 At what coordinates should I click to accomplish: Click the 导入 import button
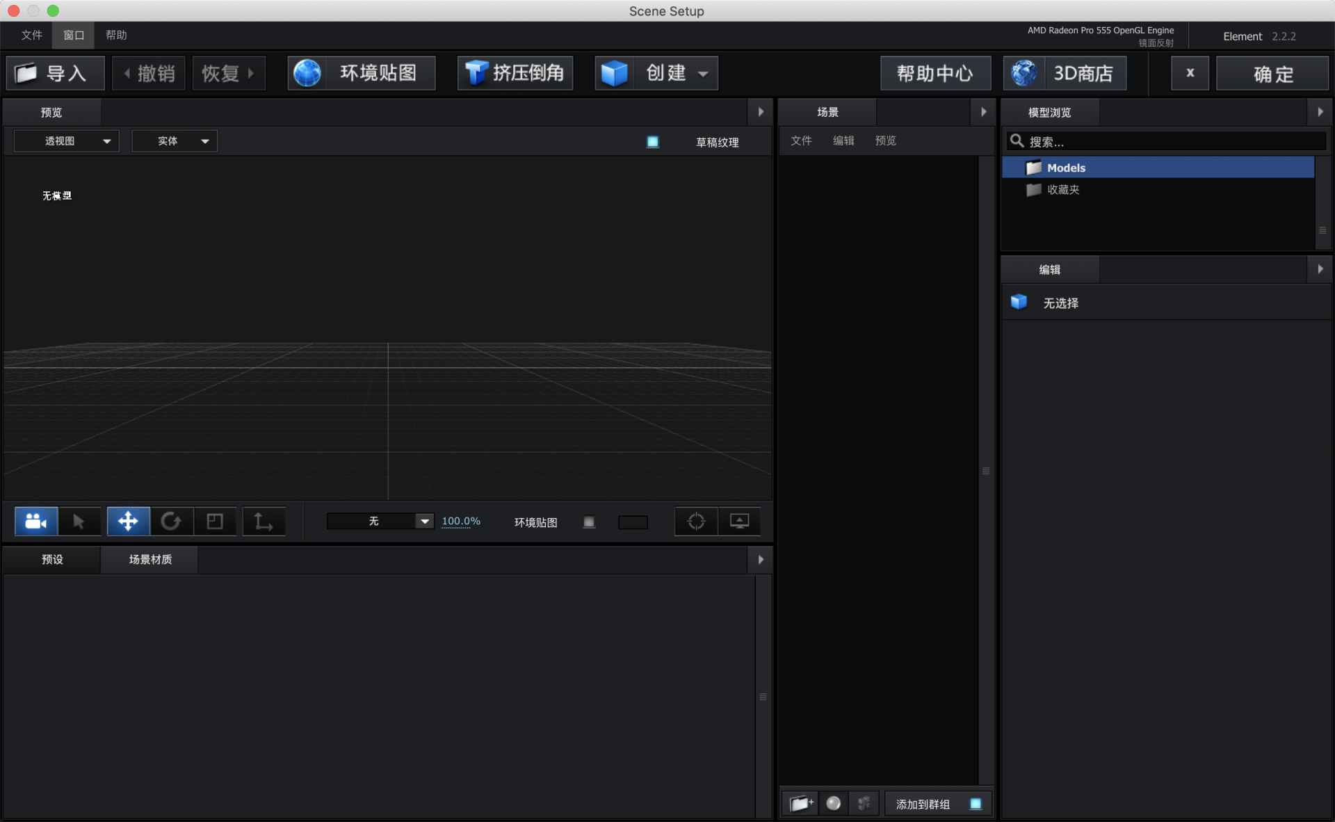[x=56, y=73]
